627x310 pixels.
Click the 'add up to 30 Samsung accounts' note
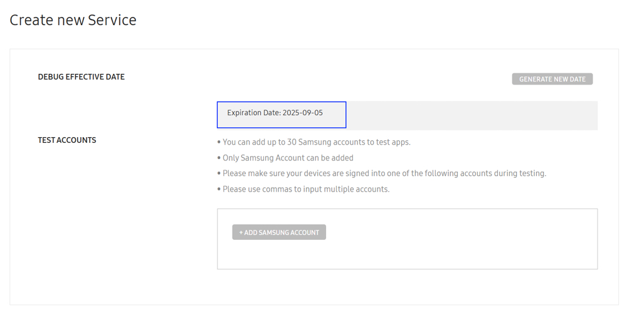pos(316,142)
